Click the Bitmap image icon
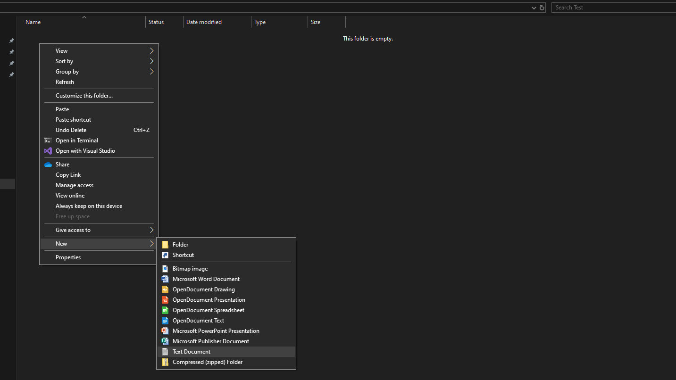The image size is (676, 380). pos(165,269)
